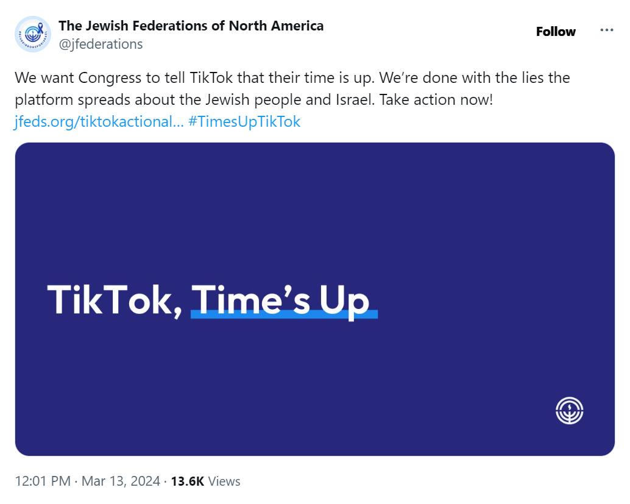Click the menorah logo in the image
Image resolution: width=630 pixels, height=504 pixels.
(569, 410)
